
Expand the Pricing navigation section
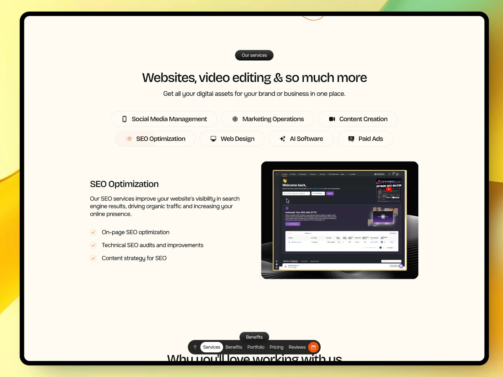[x=276, y=347]
